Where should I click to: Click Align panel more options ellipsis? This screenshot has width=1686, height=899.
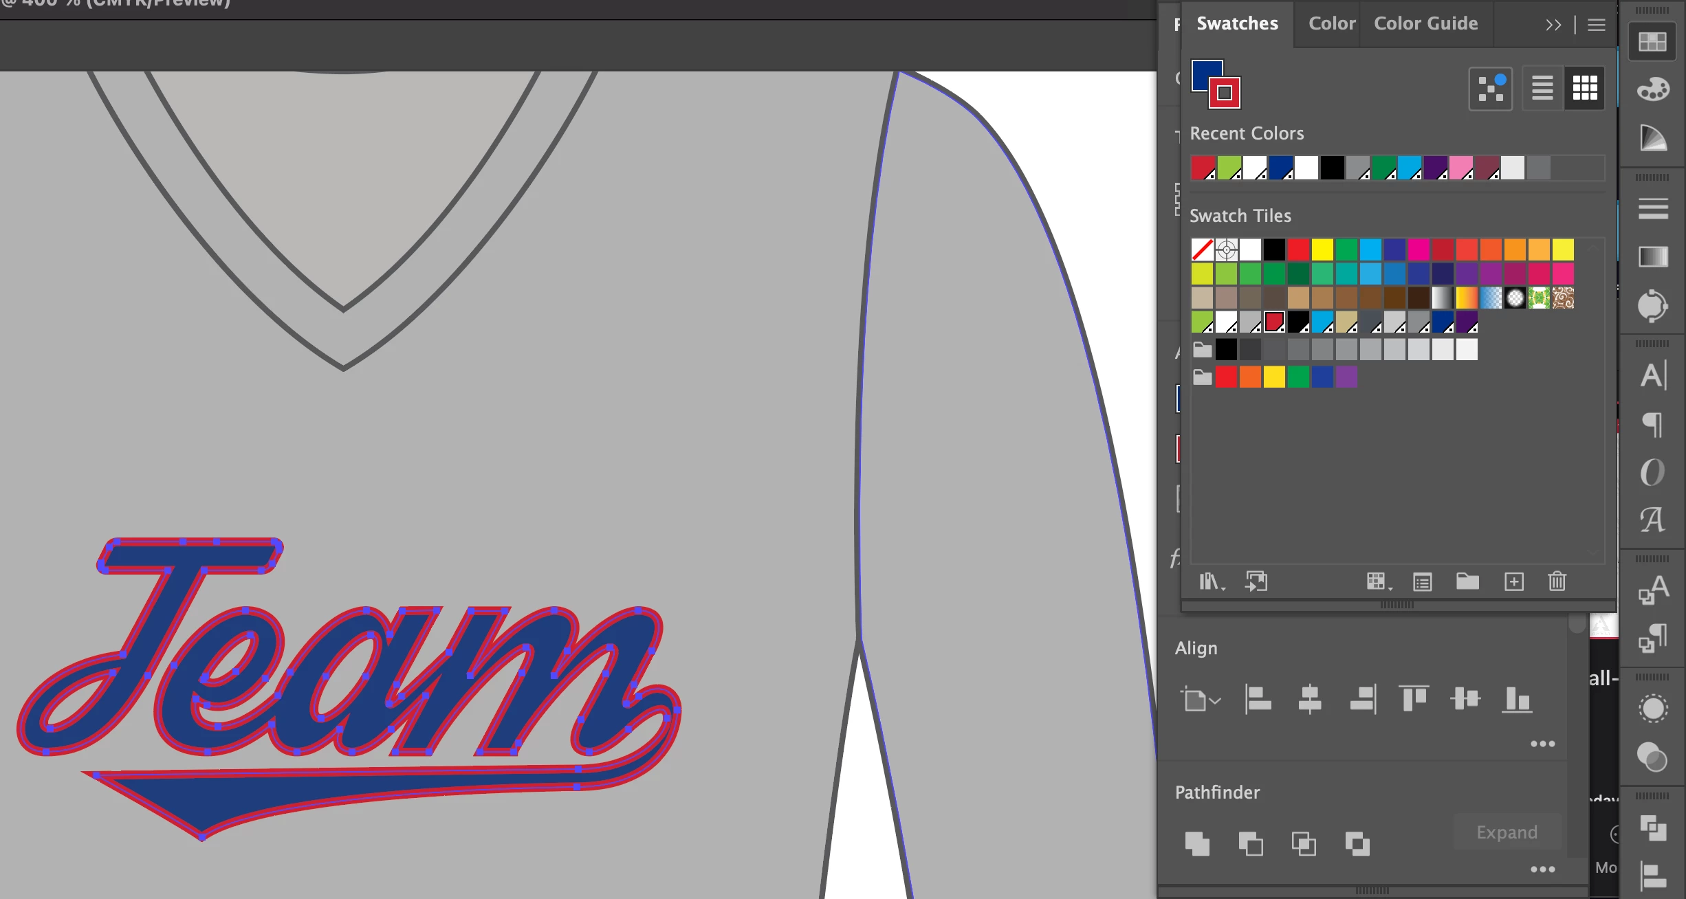(x=1542, y=744)
